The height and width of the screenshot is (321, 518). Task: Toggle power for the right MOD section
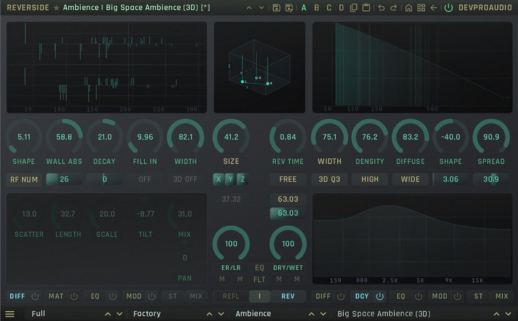click(x=458, y=296)
